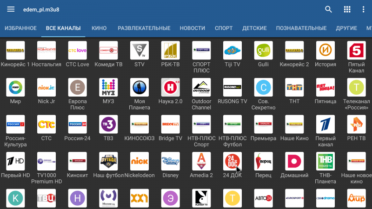Open the СПОРТ ПЛЮС channel

(201, 50)
